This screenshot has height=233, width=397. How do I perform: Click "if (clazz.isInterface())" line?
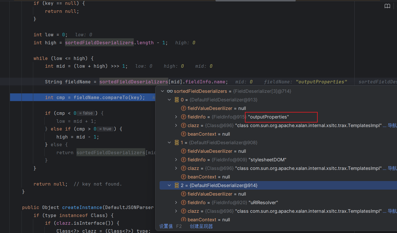82,223
